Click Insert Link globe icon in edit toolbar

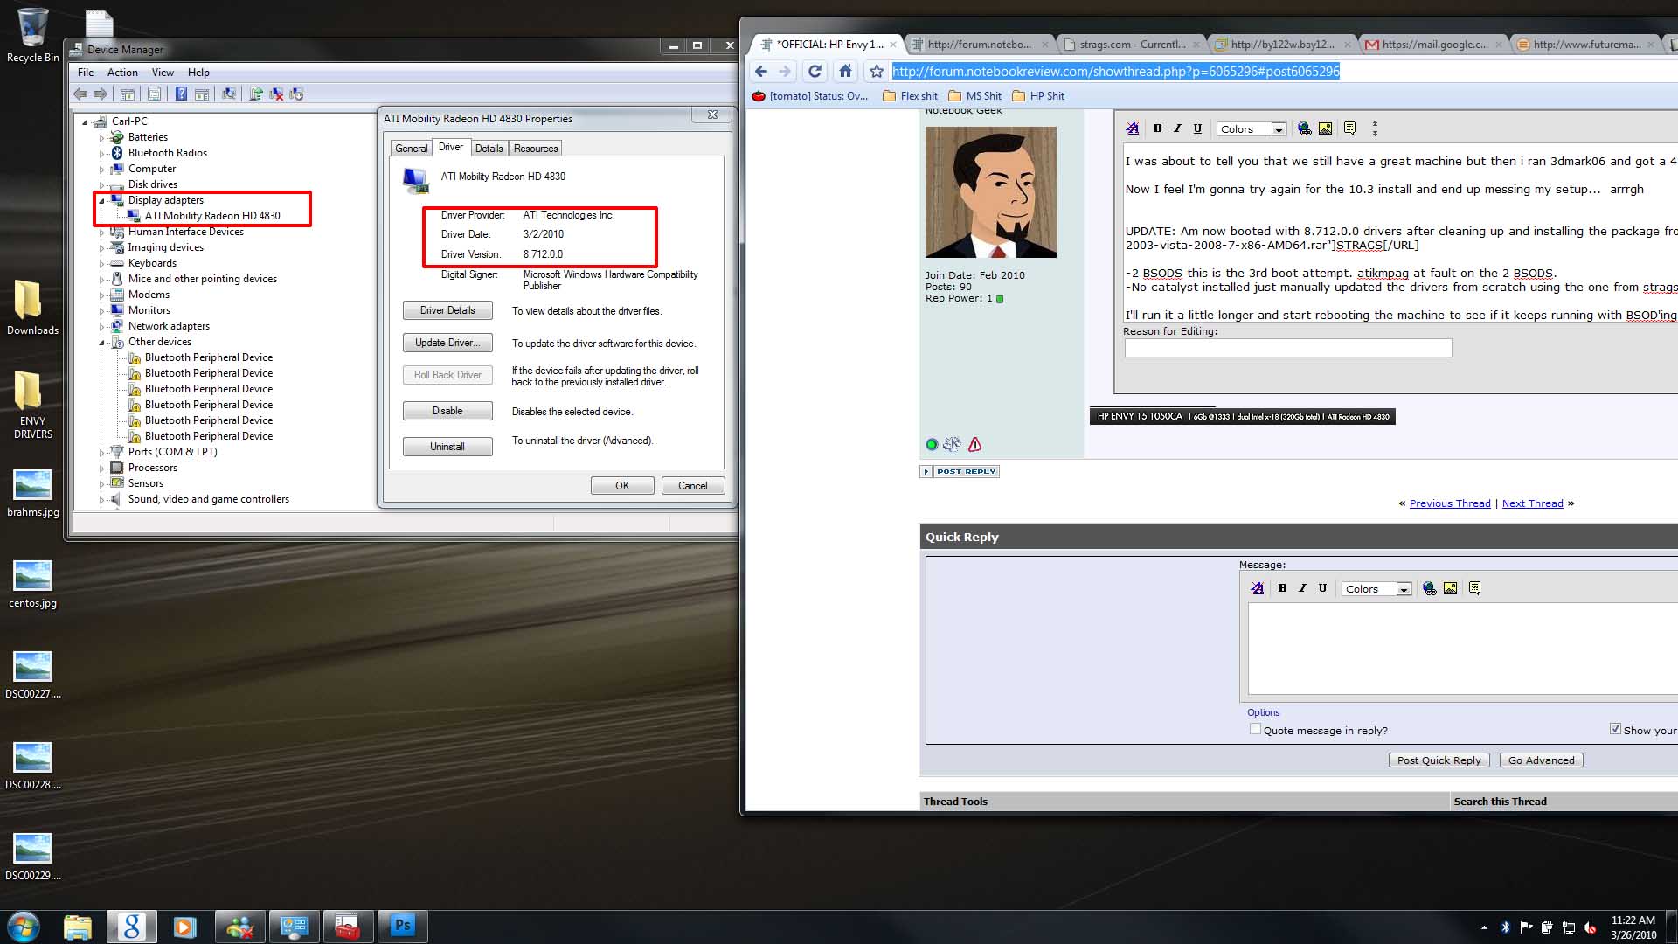pos(1305,128)
